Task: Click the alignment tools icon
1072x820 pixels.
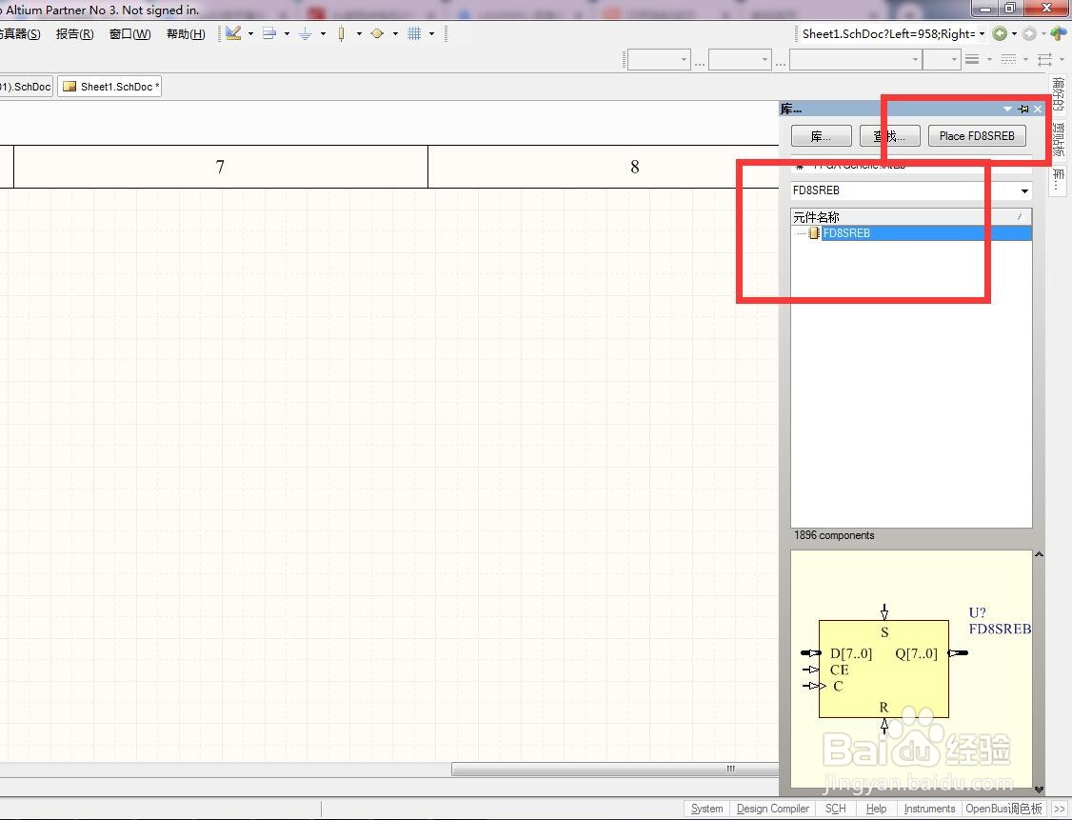Action: click(x=269, y=32)
